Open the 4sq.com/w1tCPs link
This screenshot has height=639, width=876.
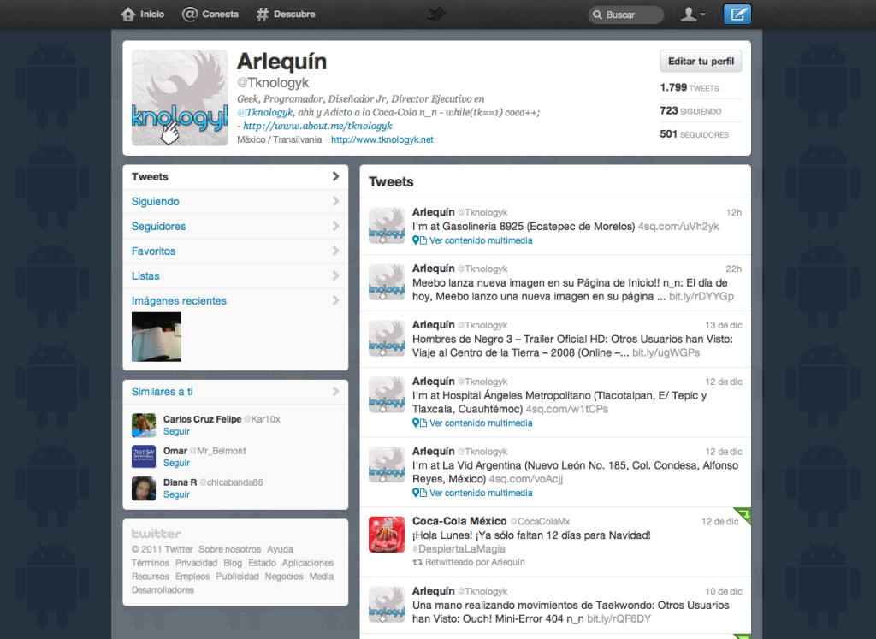(x=566, y=409)
